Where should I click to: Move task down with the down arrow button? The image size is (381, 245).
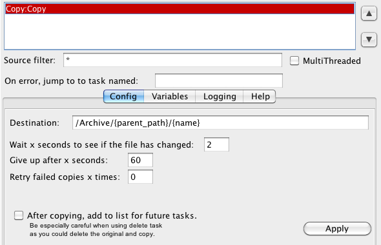click(369, 39)
